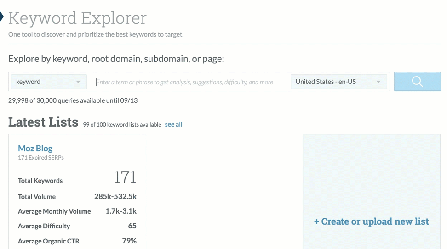Click the queries available until 09/13 text
This screenshot has height=249, width=447.
[73, 100]
